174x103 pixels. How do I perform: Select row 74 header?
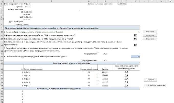point(2,102)
